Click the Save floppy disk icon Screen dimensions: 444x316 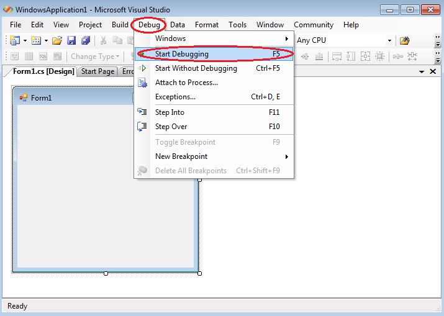point(71,40)
